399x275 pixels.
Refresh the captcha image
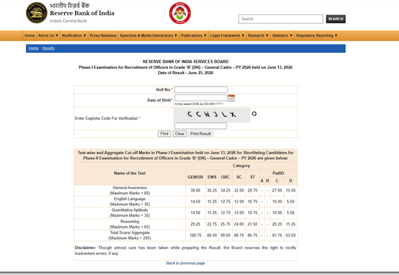(x=254, y=114)
